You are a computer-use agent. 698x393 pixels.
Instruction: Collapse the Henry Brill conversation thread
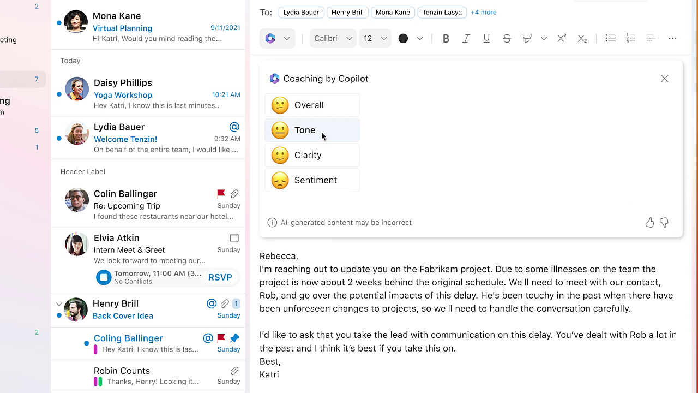[58, 303]
